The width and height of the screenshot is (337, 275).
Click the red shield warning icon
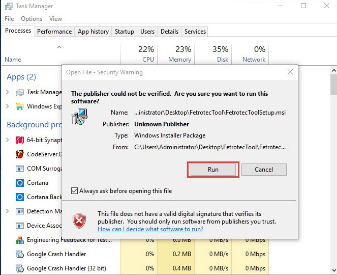click(x=79, y=221)
